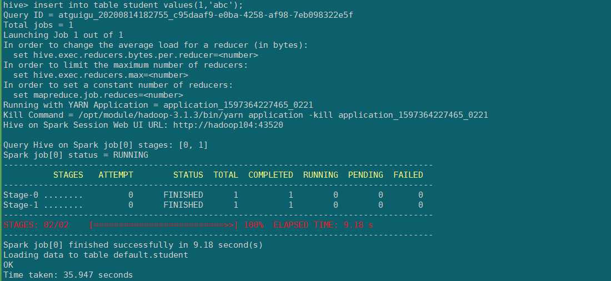Image resolution: width=611 pixels, height=281 pixels.
Task: Click the STAGES column header
Action: pos(68,175)
